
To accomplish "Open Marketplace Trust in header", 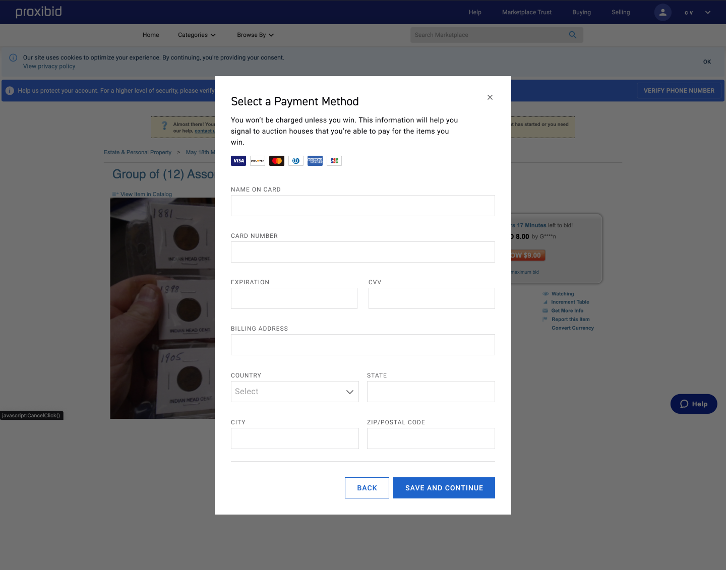I will tap(527, 12).
